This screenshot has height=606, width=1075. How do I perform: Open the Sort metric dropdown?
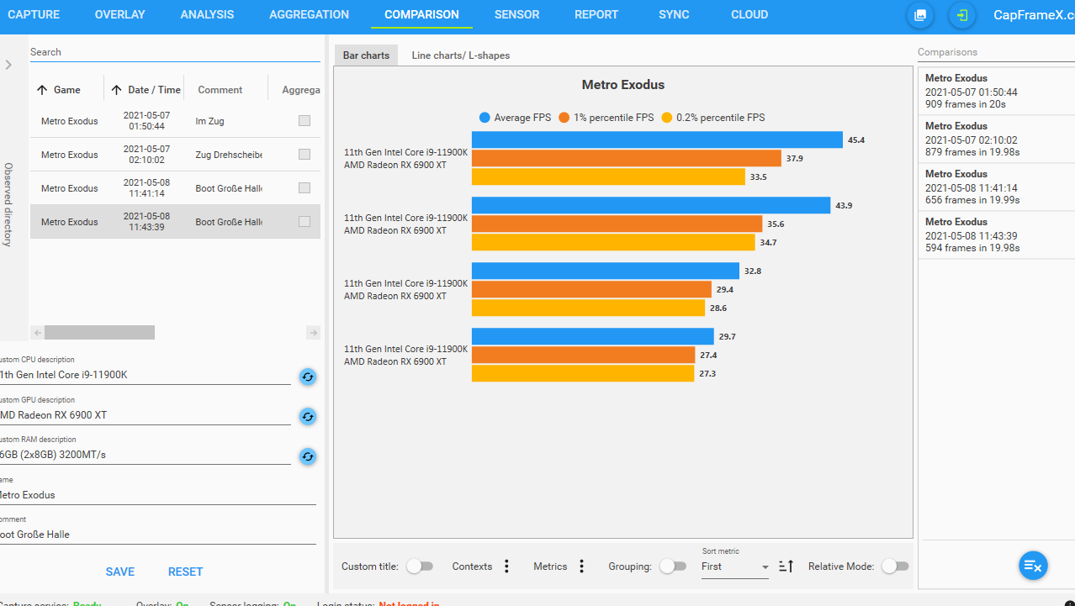click(735, 567)
